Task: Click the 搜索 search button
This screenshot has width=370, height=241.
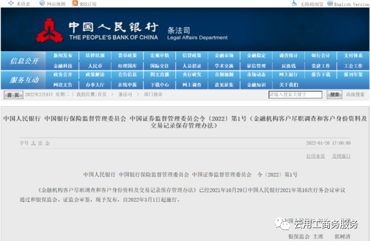Action: (334, 95)
